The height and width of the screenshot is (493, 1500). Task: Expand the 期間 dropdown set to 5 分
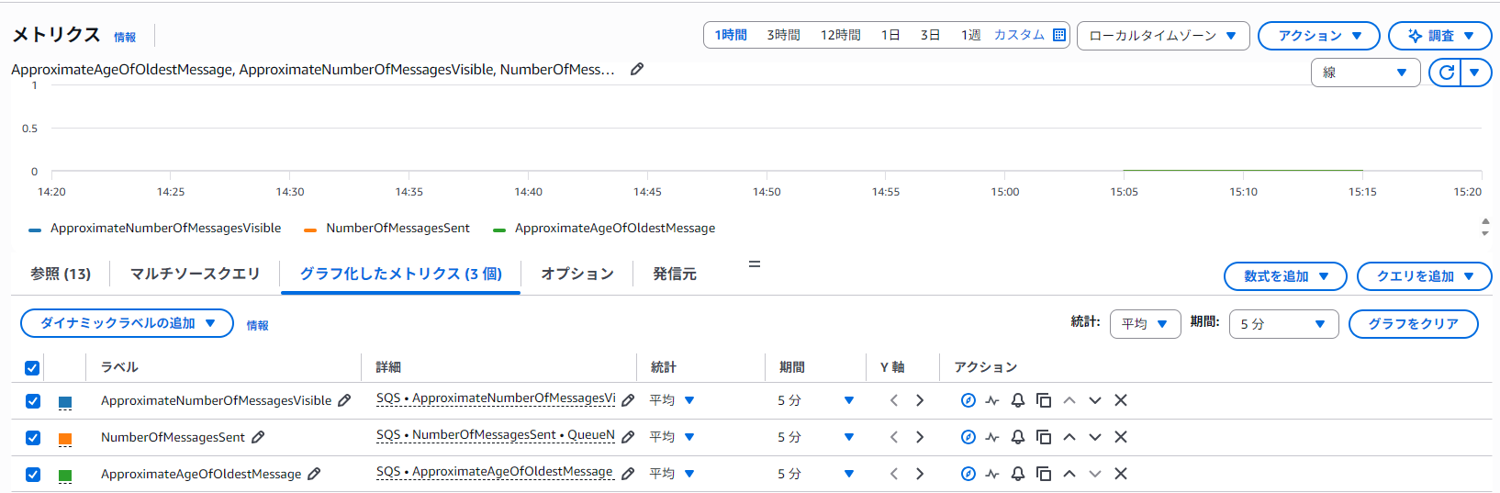1282,324
